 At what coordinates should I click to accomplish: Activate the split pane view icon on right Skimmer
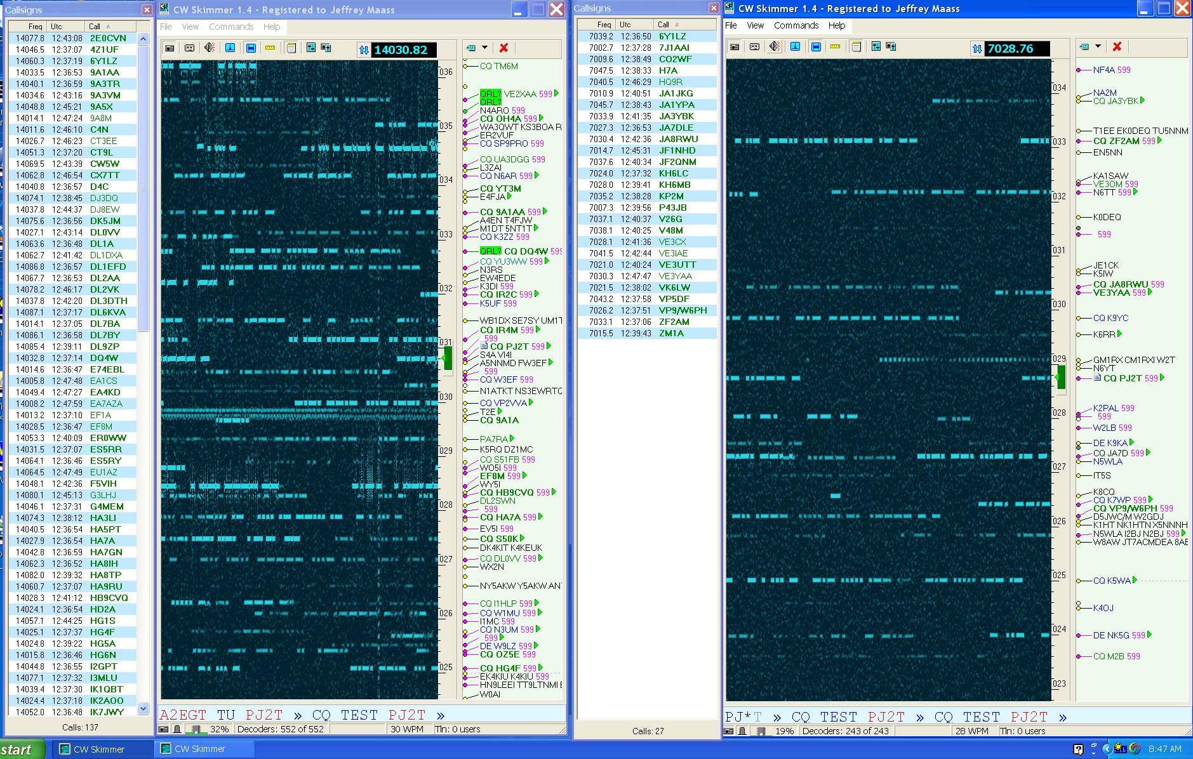(816, 47)
